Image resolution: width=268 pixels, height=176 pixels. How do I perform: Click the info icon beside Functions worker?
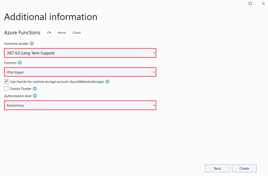pyautogui.click(x=32, y=44)
